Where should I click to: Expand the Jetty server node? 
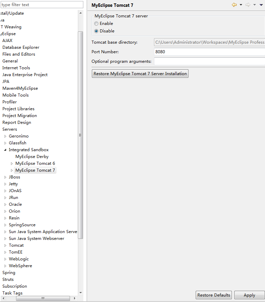[x=5, y=184]
